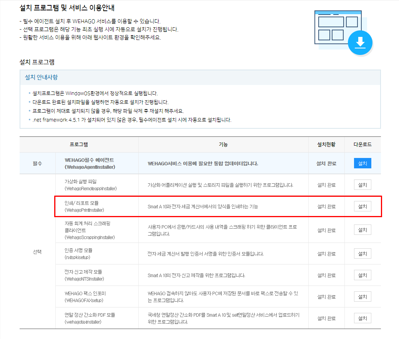Screen dimensions: 399x339
Task: Select the 설치현황 column header
Action: coord(326,145)
